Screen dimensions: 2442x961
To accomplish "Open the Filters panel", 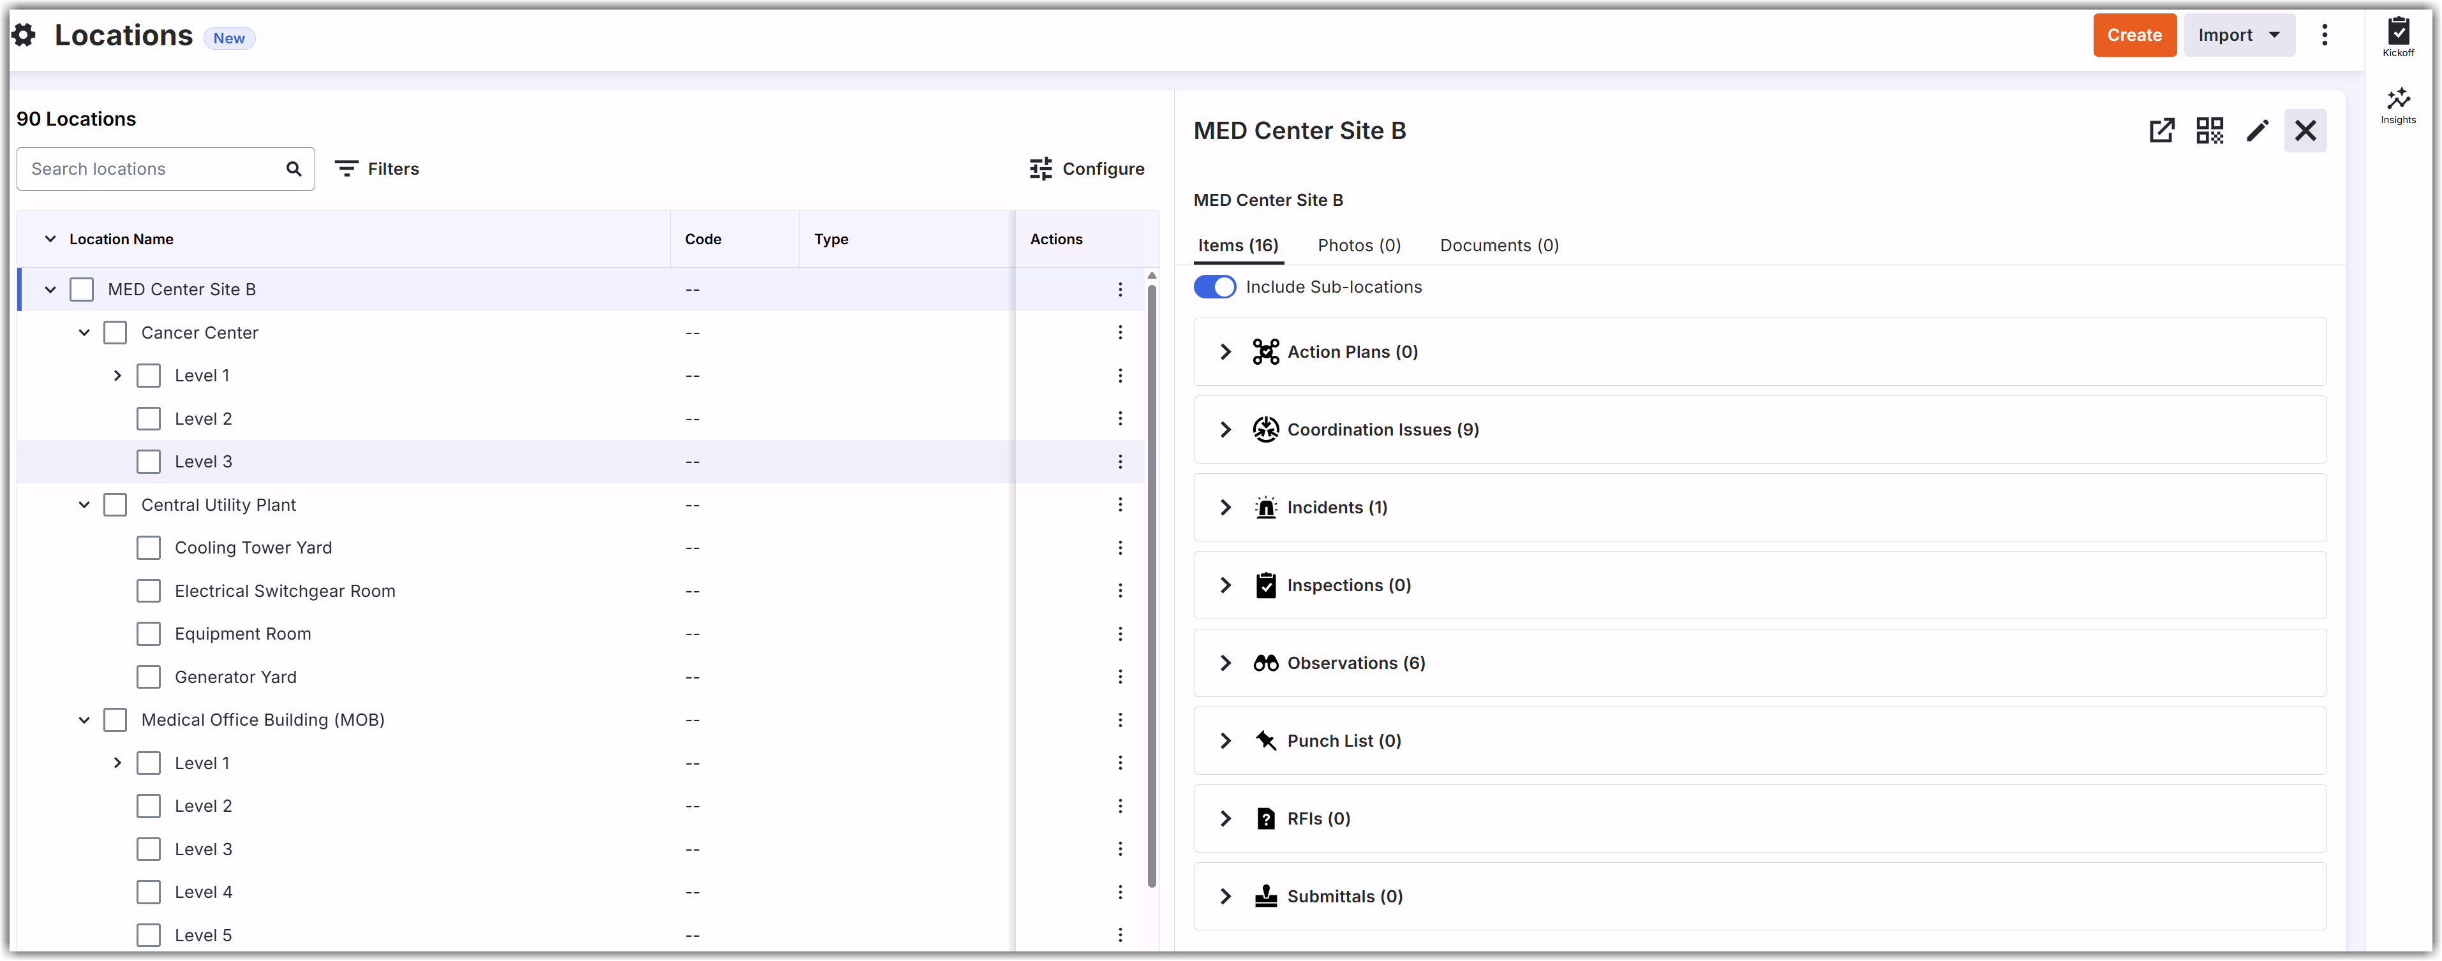I will pos(377,169).
